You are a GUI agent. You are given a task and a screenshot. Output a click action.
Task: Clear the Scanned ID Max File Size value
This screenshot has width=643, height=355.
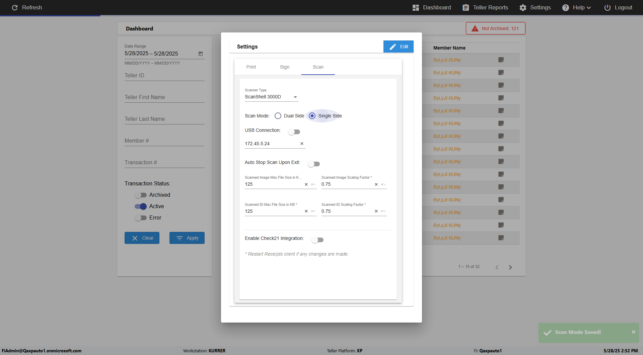(x=306, y=211)
